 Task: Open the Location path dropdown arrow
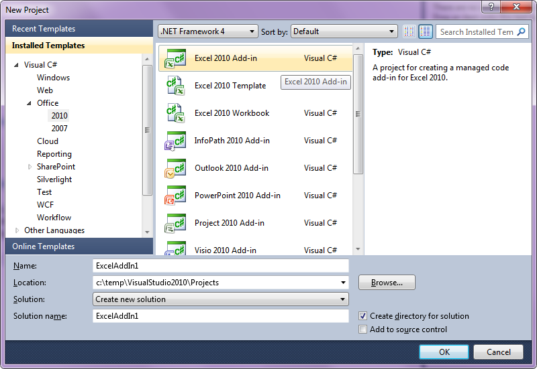point(343,283)
